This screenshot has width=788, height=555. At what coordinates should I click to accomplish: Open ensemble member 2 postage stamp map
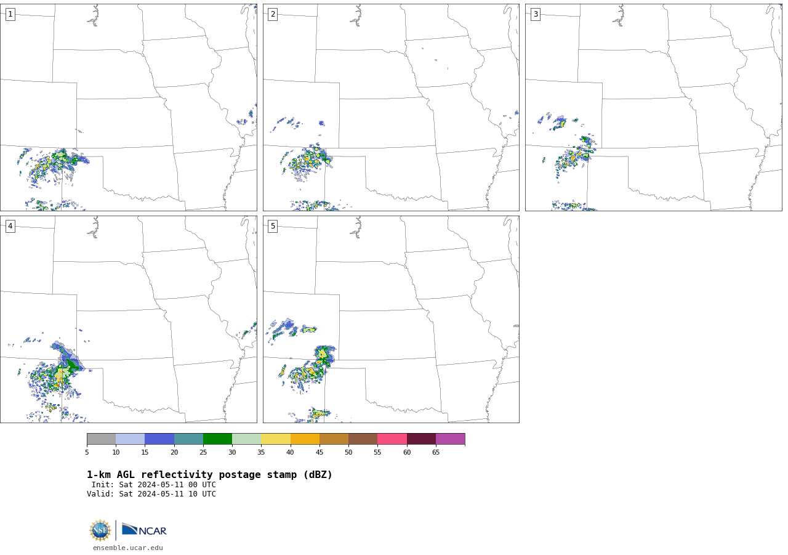click(391, 107)
